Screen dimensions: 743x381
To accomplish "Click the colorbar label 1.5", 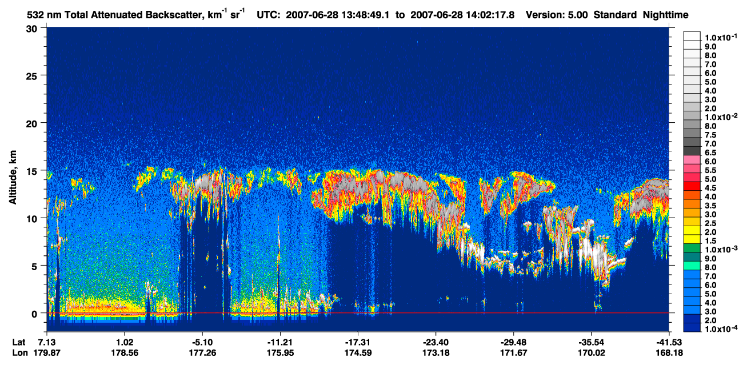I will point(710,241).
